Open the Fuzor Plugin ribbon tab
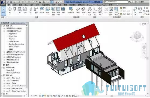Image resolution: width=150 pixels, height=98 pixels. click(102, 5)
